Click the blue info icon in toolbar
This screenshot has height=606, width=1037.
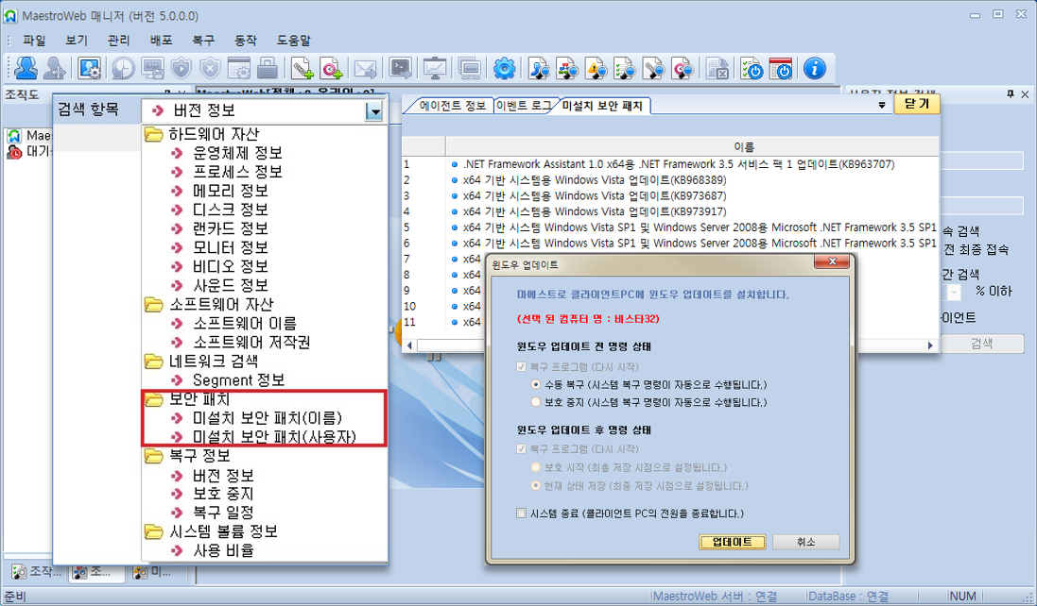pyautogui.click(x=814, y=68)
